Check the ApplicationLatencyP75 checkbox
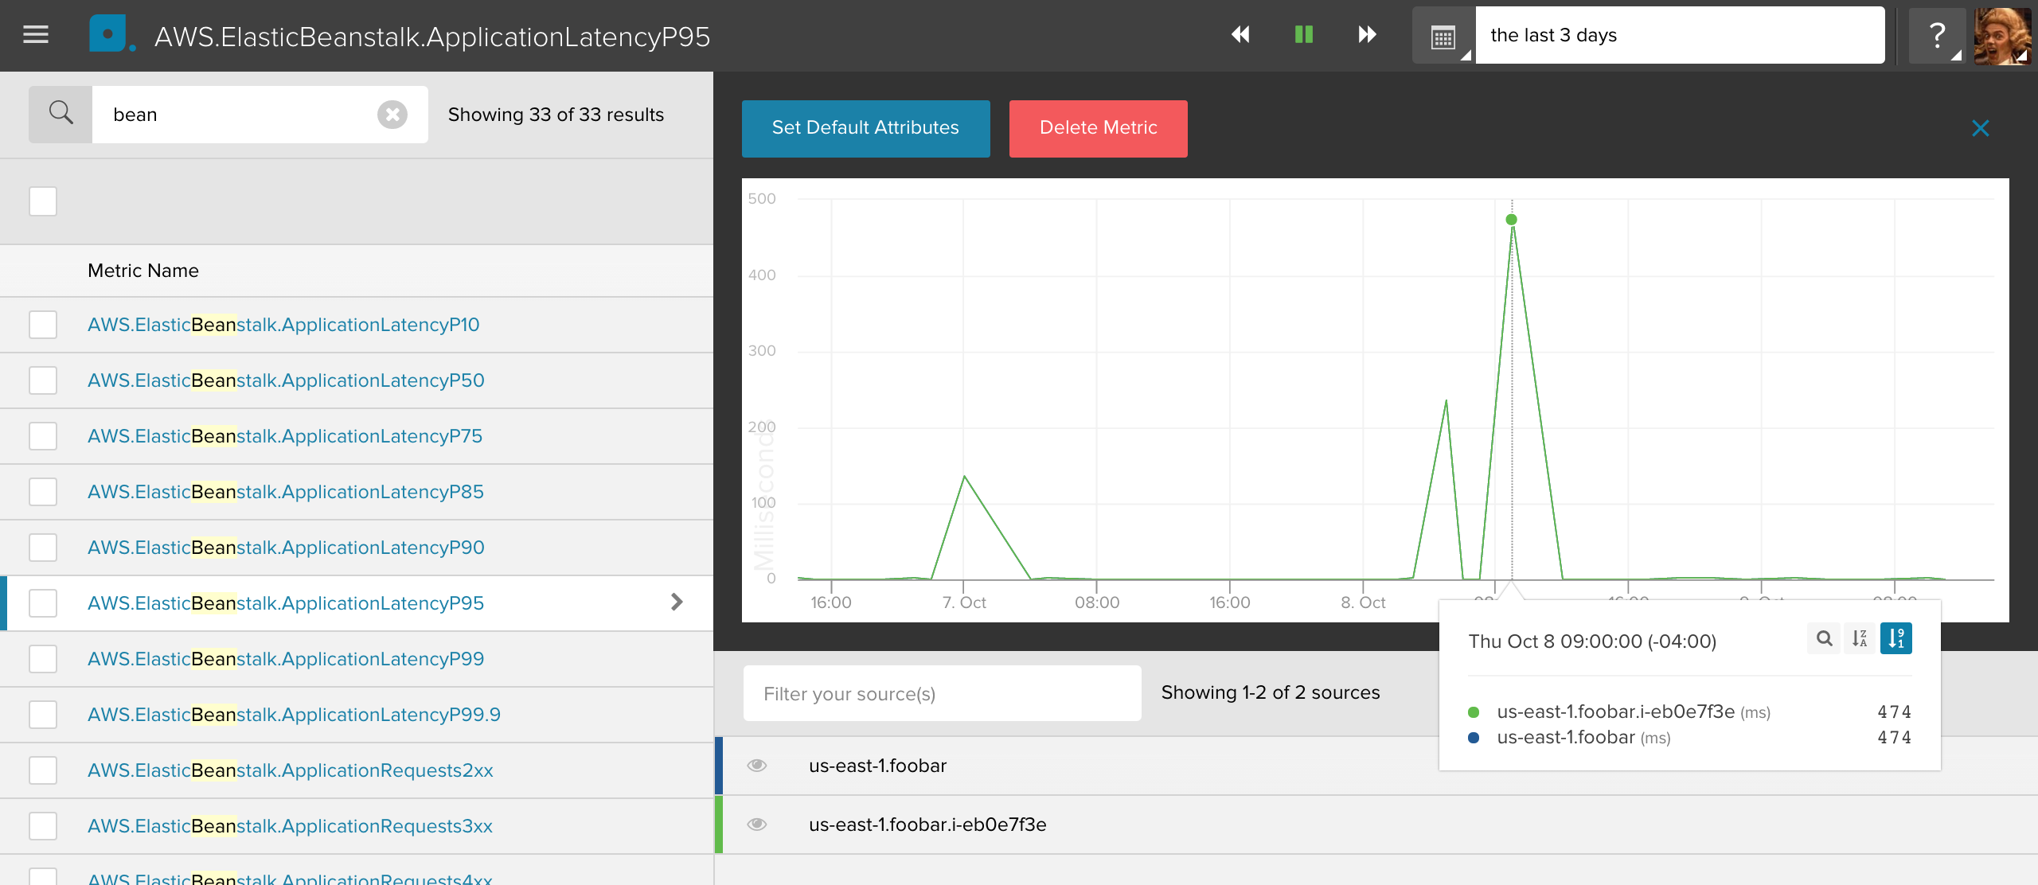2038x885 pixels. point(43,436)
